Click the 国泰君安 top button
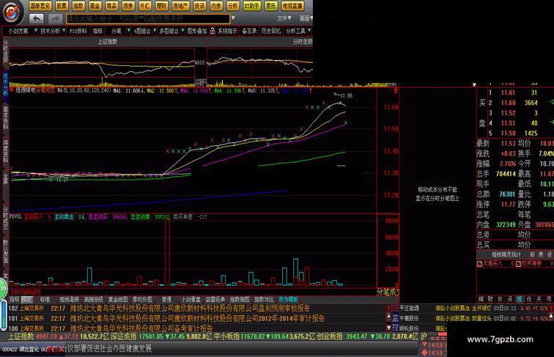This screenshot has width=554, height=357. click(40, 6)
